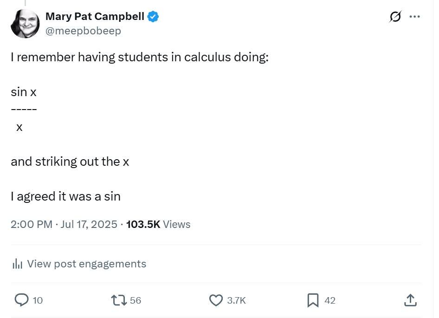Click the repost arrows icon

click(x=118, y=300)
